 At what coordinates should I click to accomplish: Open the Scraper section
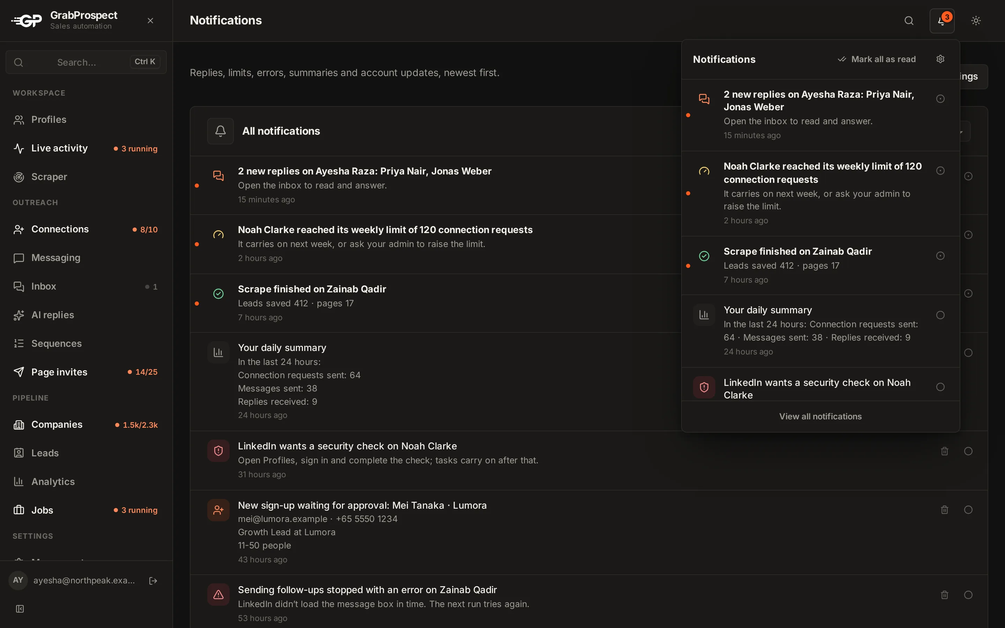86,177
